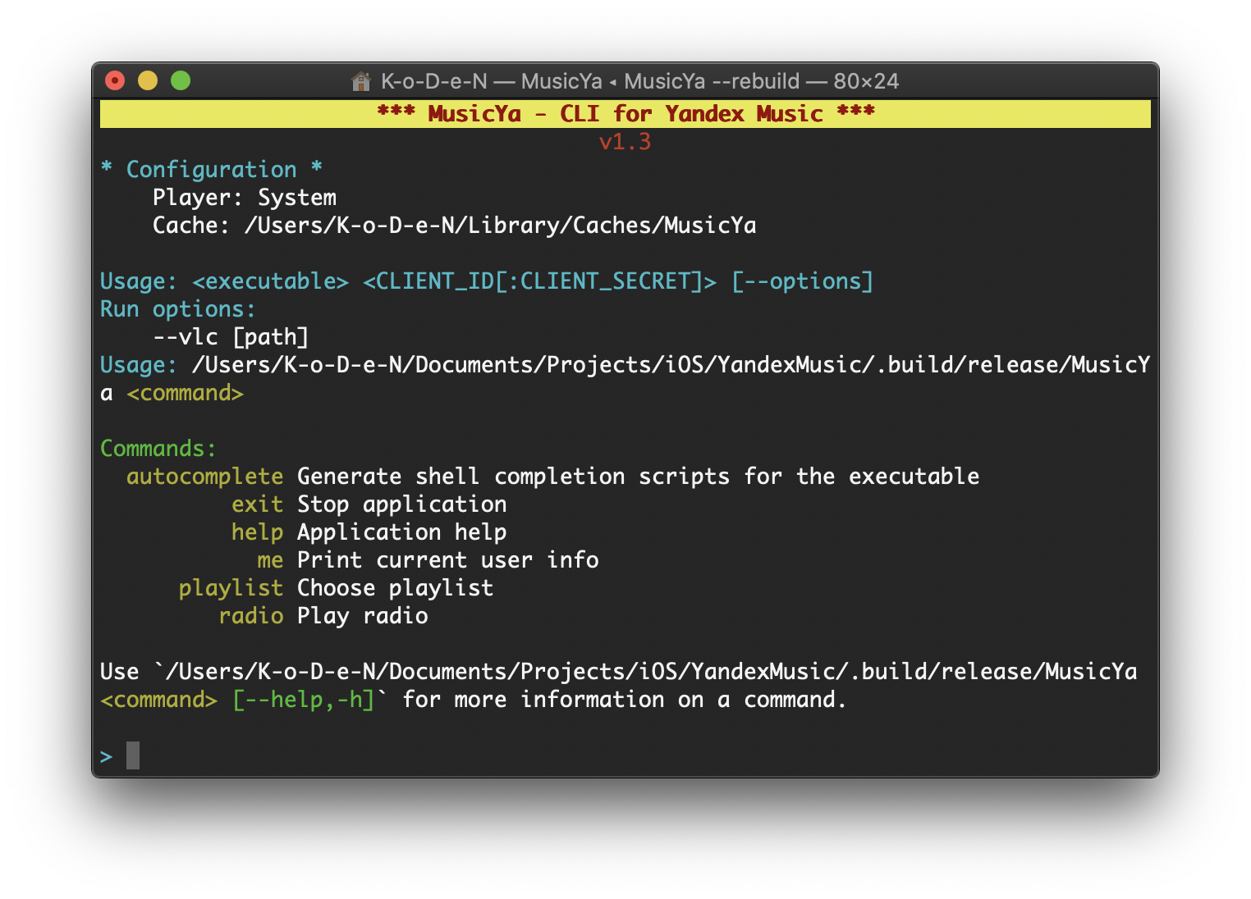1251x899 pixels.
Task: Click the 'radio' command name
Action: tap(251, 616)
